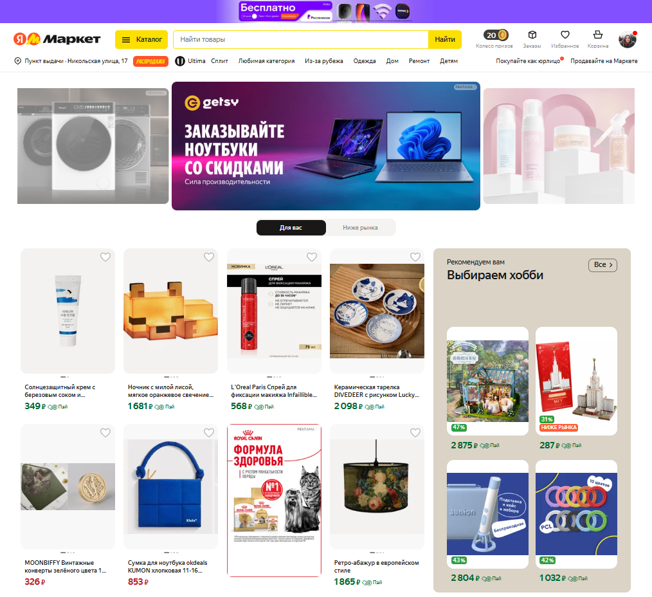Favorite the fox night light
652x597 pixels.
209,257
